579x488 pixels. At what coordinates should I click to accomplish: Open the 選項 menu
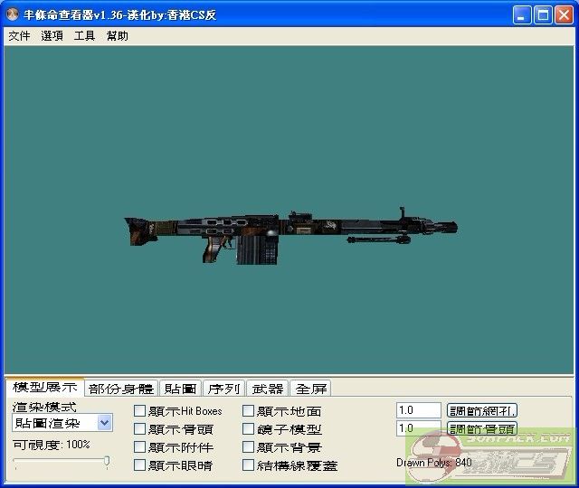[52, 36]
